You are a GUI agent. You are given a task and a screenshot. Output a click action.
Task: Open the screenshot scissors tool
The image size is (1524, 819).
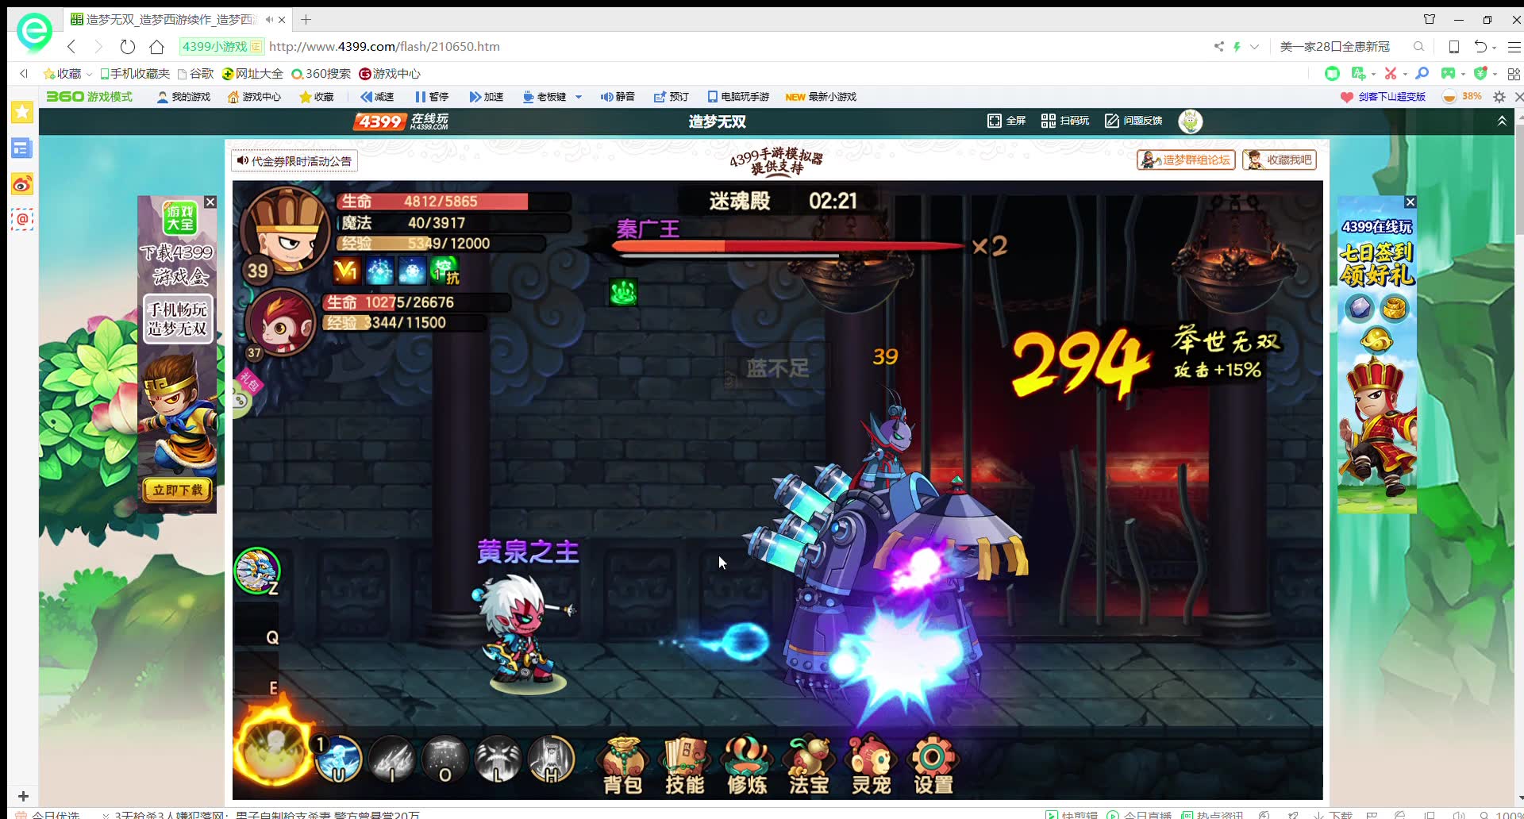1391,74
